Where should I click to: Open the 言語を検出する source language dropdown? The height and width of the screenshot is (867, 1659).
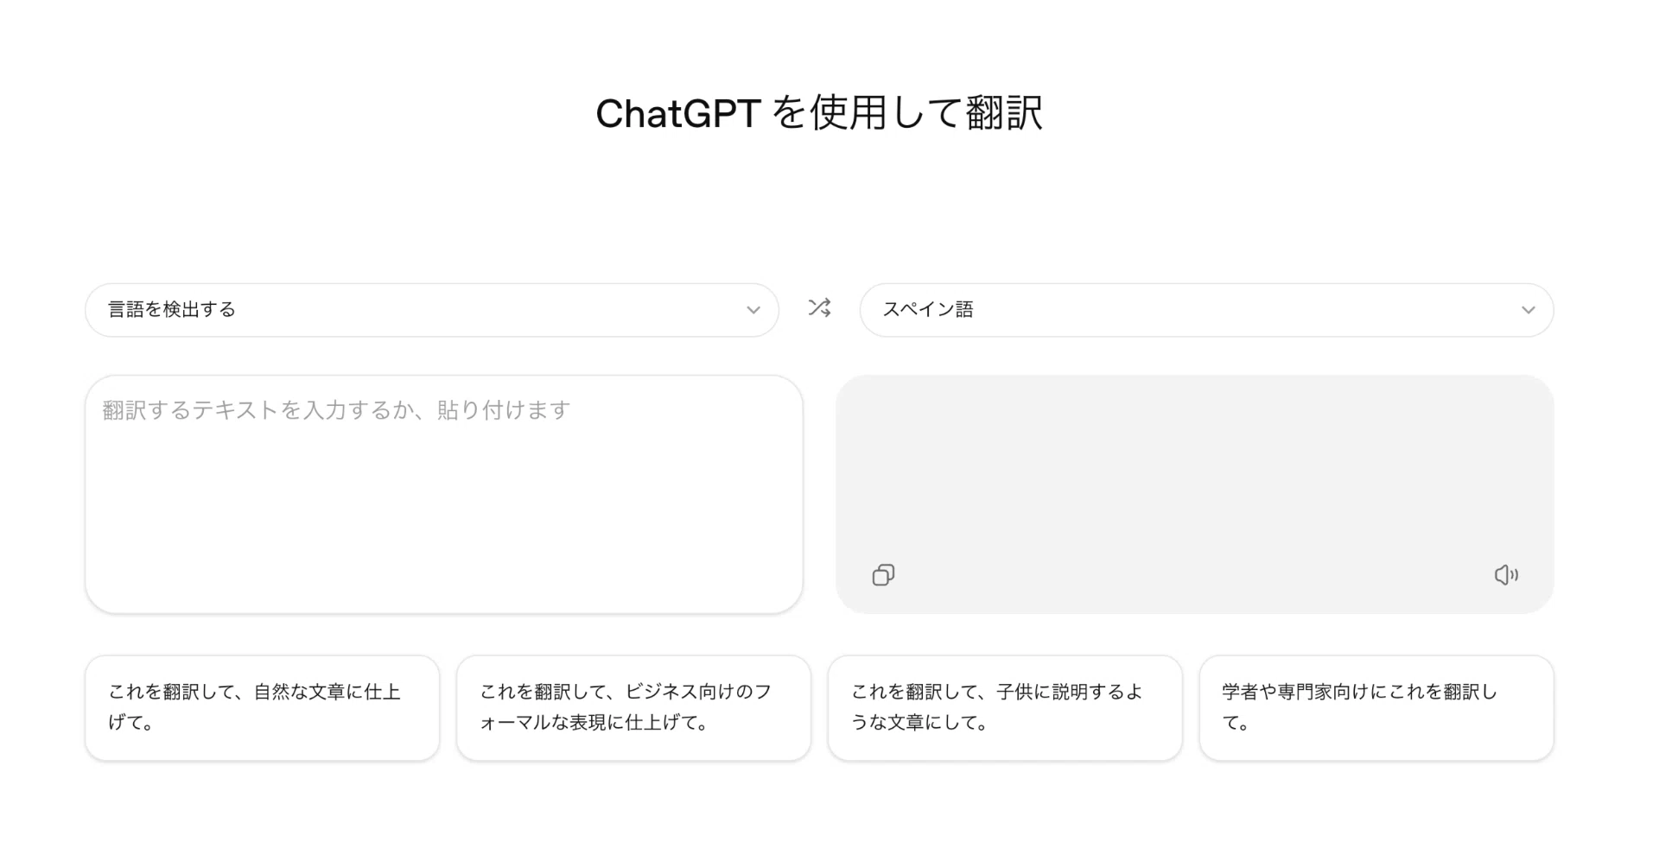click(432, 310)
